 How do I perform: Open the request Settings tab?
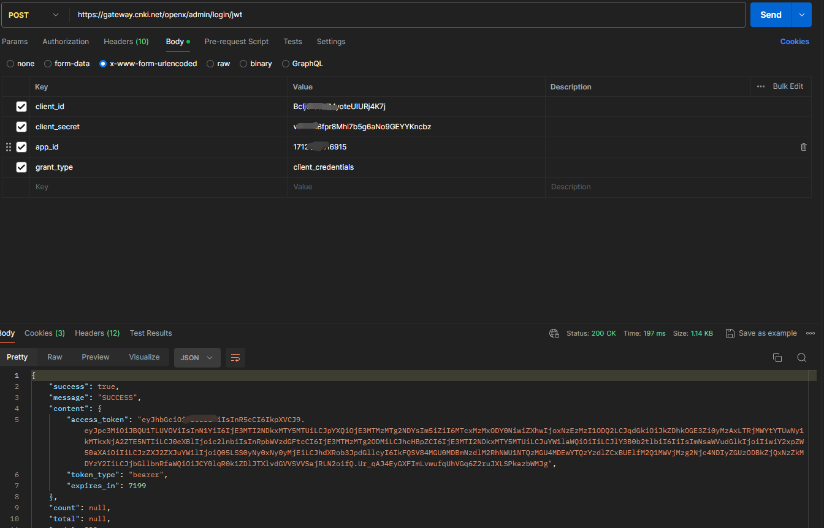coord(331,42)
